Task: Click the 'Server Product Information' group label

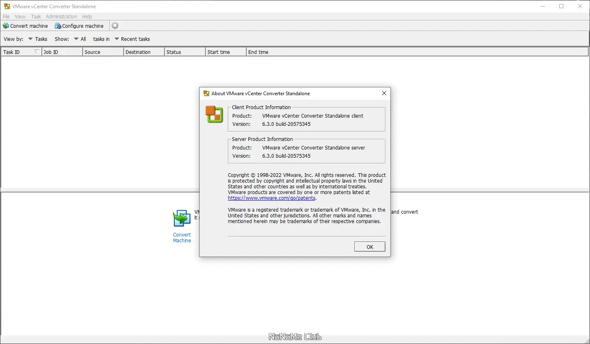Action: [x=262, y=139]
